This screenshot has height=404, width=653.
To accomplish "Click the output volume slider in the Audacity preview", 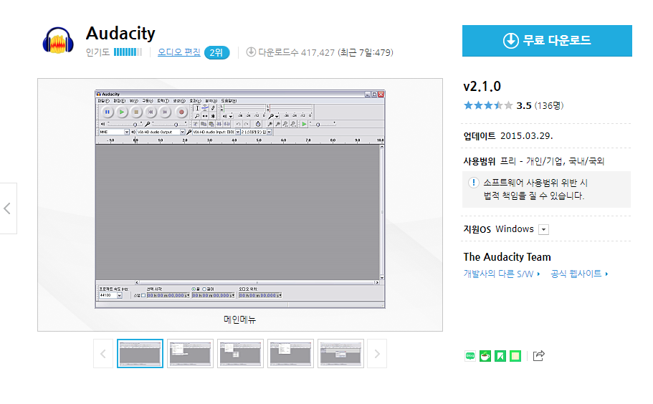I will 125,124.
